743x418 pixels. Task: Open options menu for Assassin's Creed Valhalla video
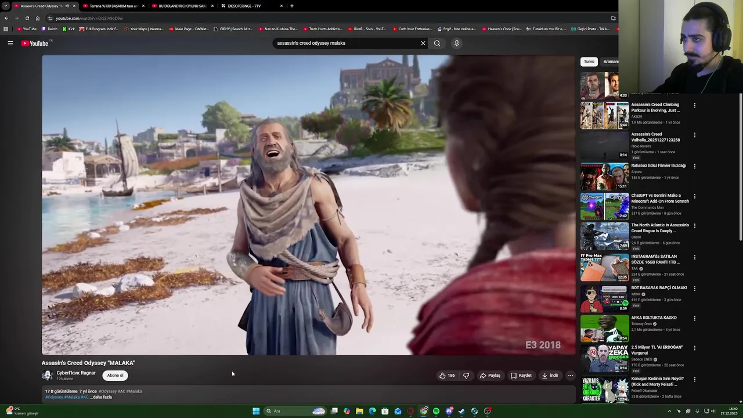click(x=695, y=135)
